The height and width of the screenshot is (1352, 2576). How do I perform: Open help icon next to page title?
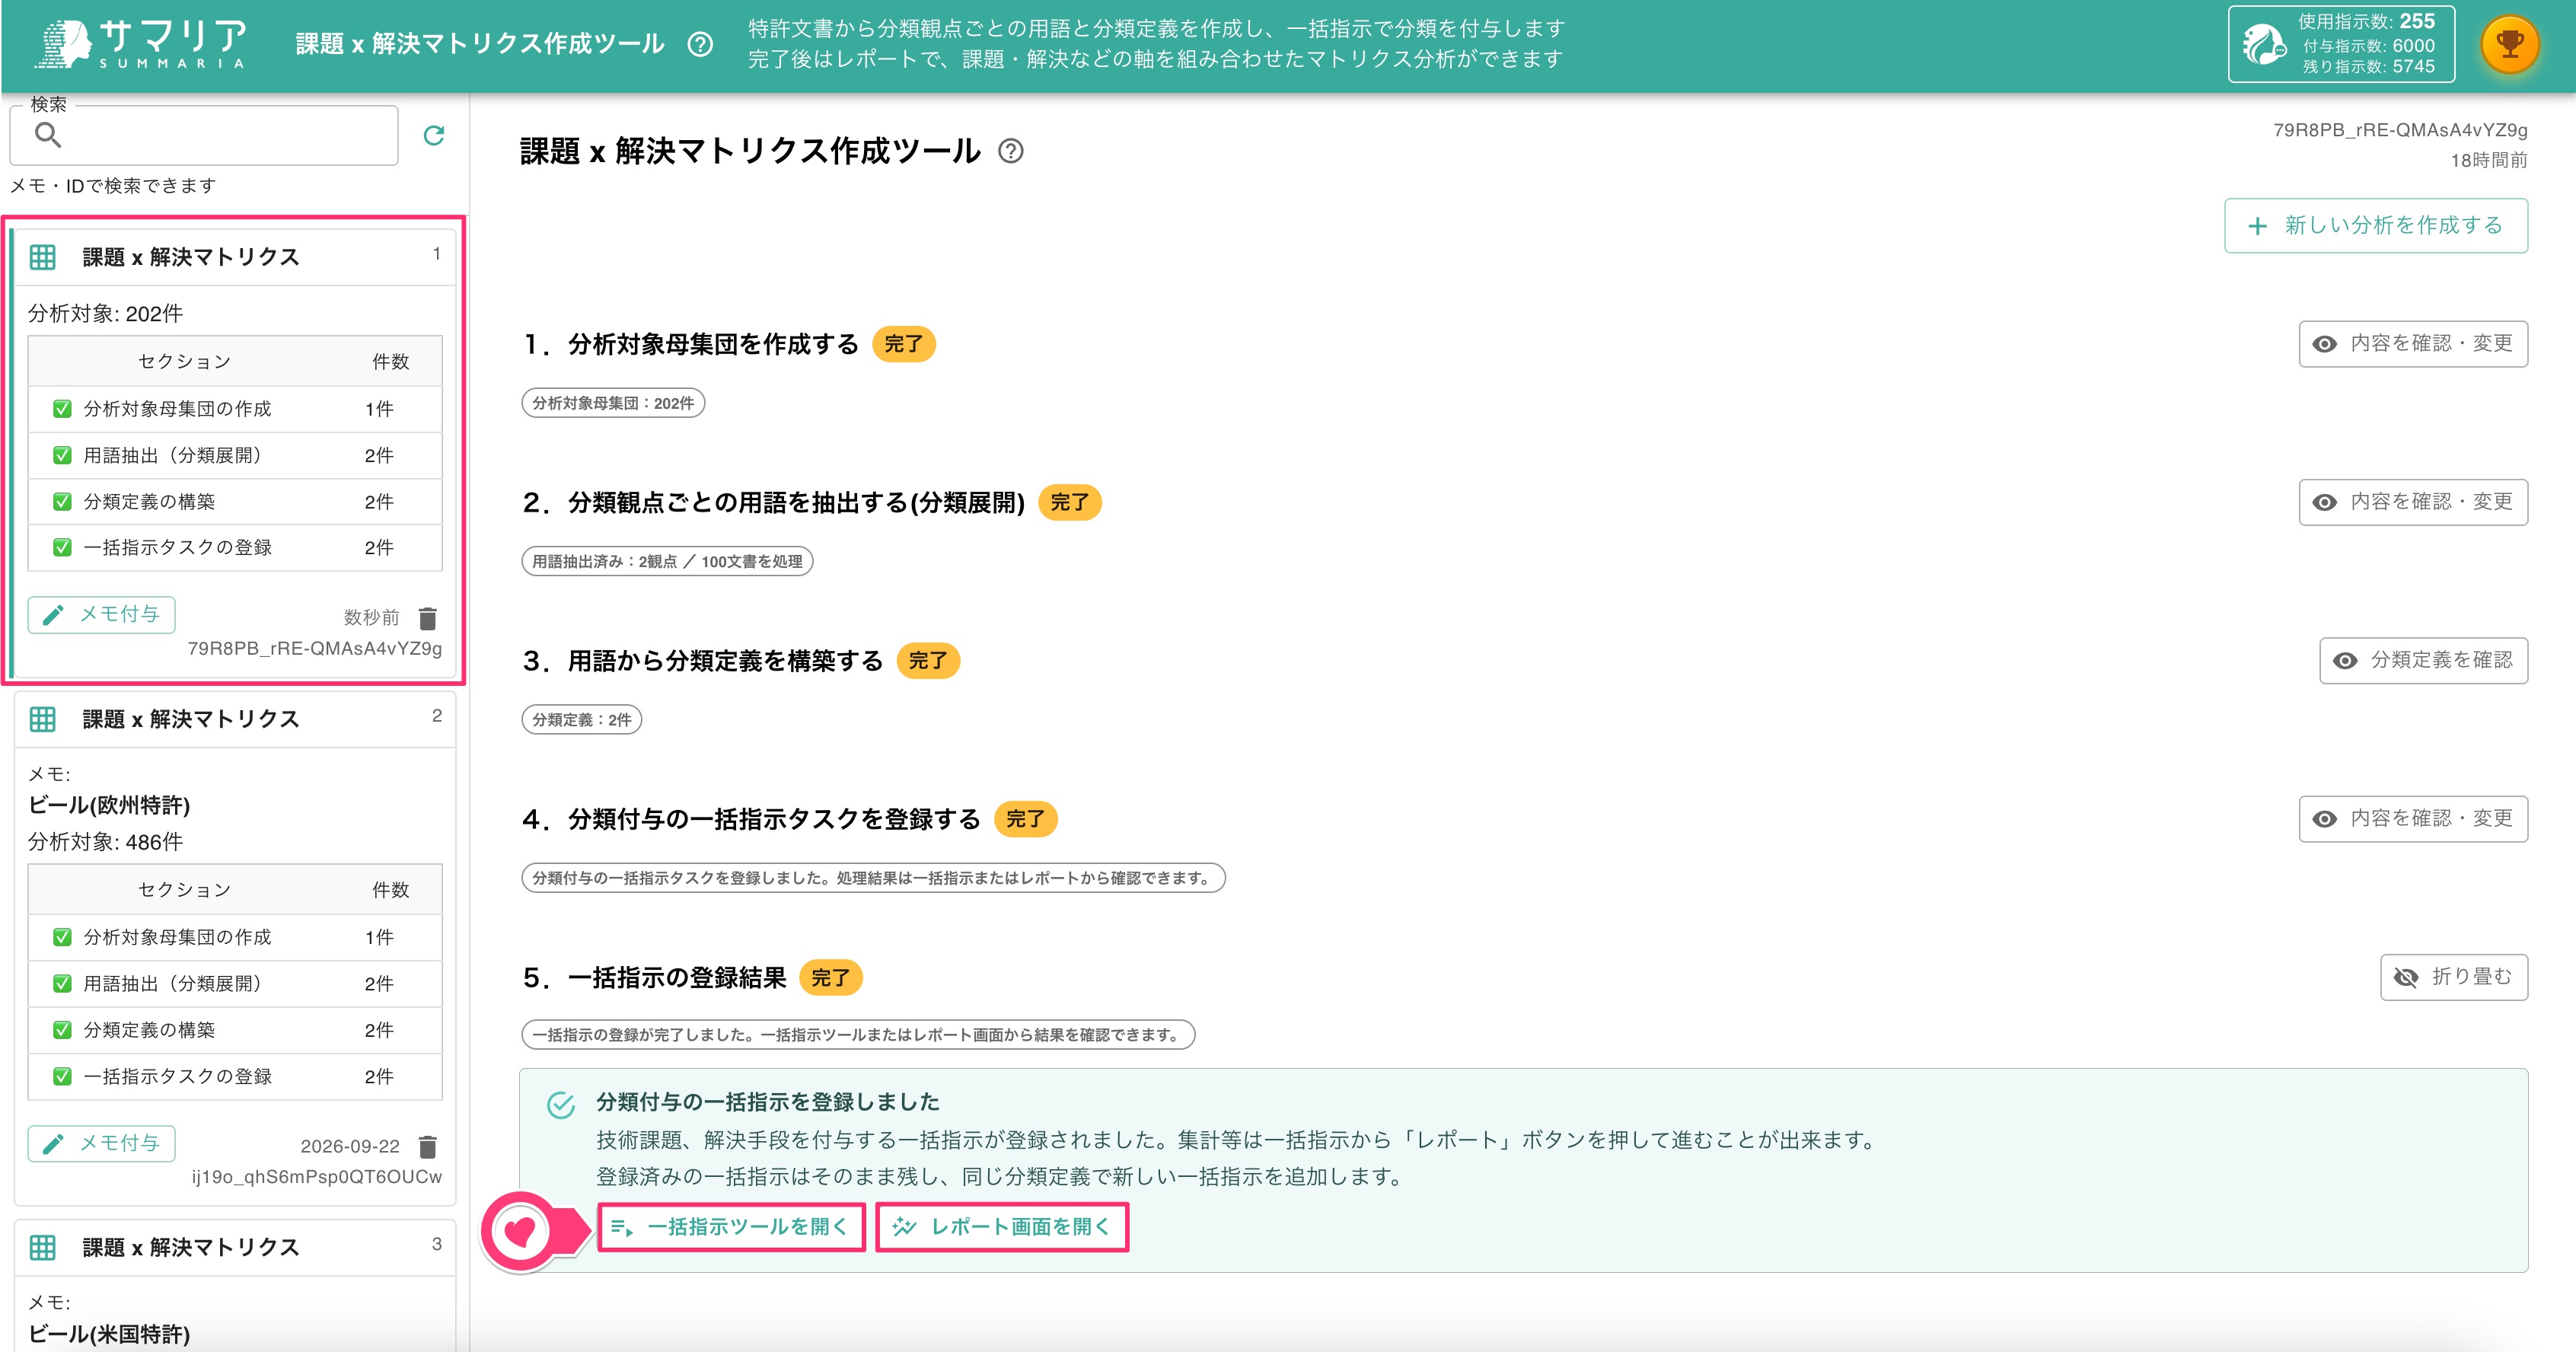pyautogui.click(x=1011, y=151)
